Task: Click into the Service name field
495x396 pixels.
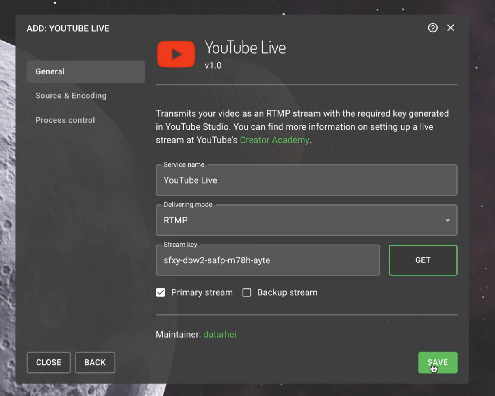Action: click(306, 180)
